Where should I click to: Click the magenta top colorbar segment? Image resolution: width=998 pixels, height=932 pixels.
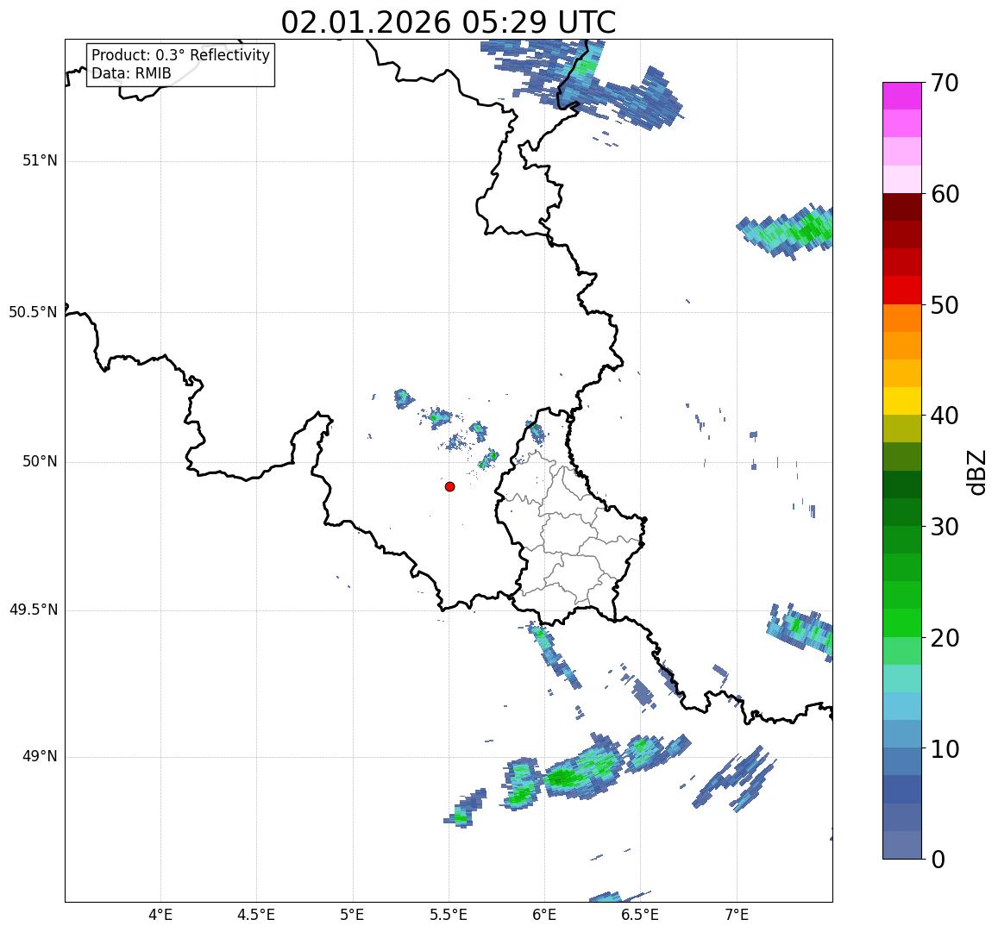[902, 96]
